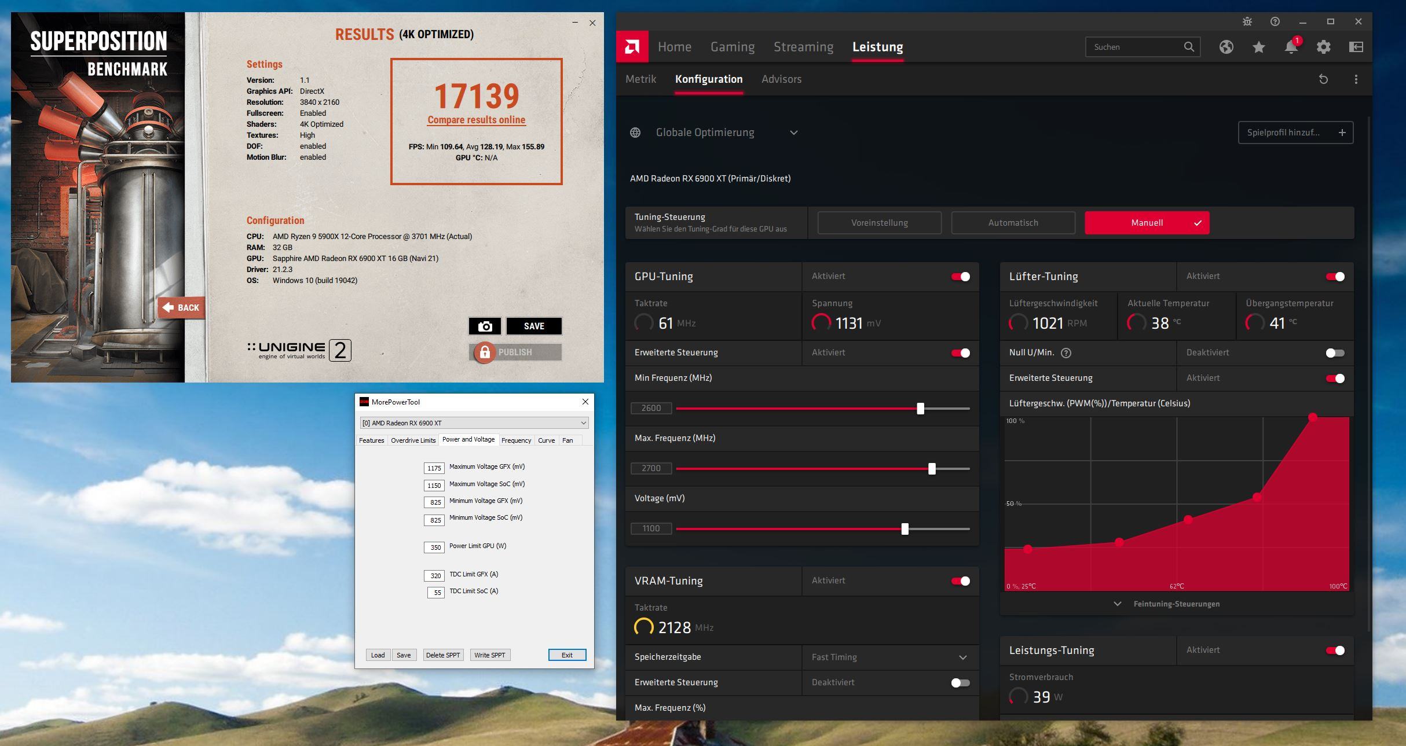
Task: Open the notifications bell icon
Action: (1291, 47)
